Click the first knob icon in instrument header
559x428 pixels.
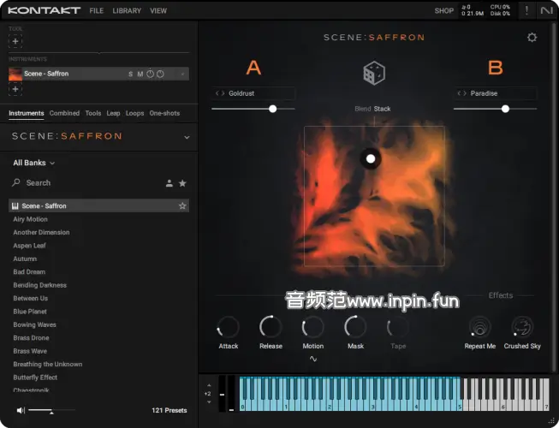click(150, 74)
